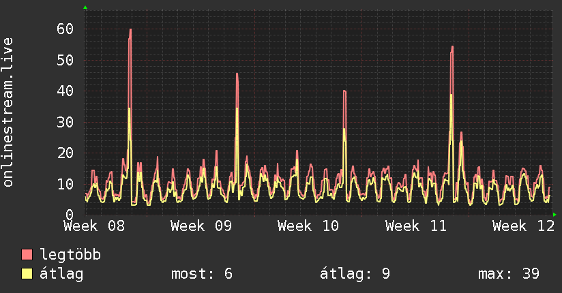This screenshot has height=293, width=562.
Task: Click the pink legtöbb legend swatch
Action: pos(27,254)
